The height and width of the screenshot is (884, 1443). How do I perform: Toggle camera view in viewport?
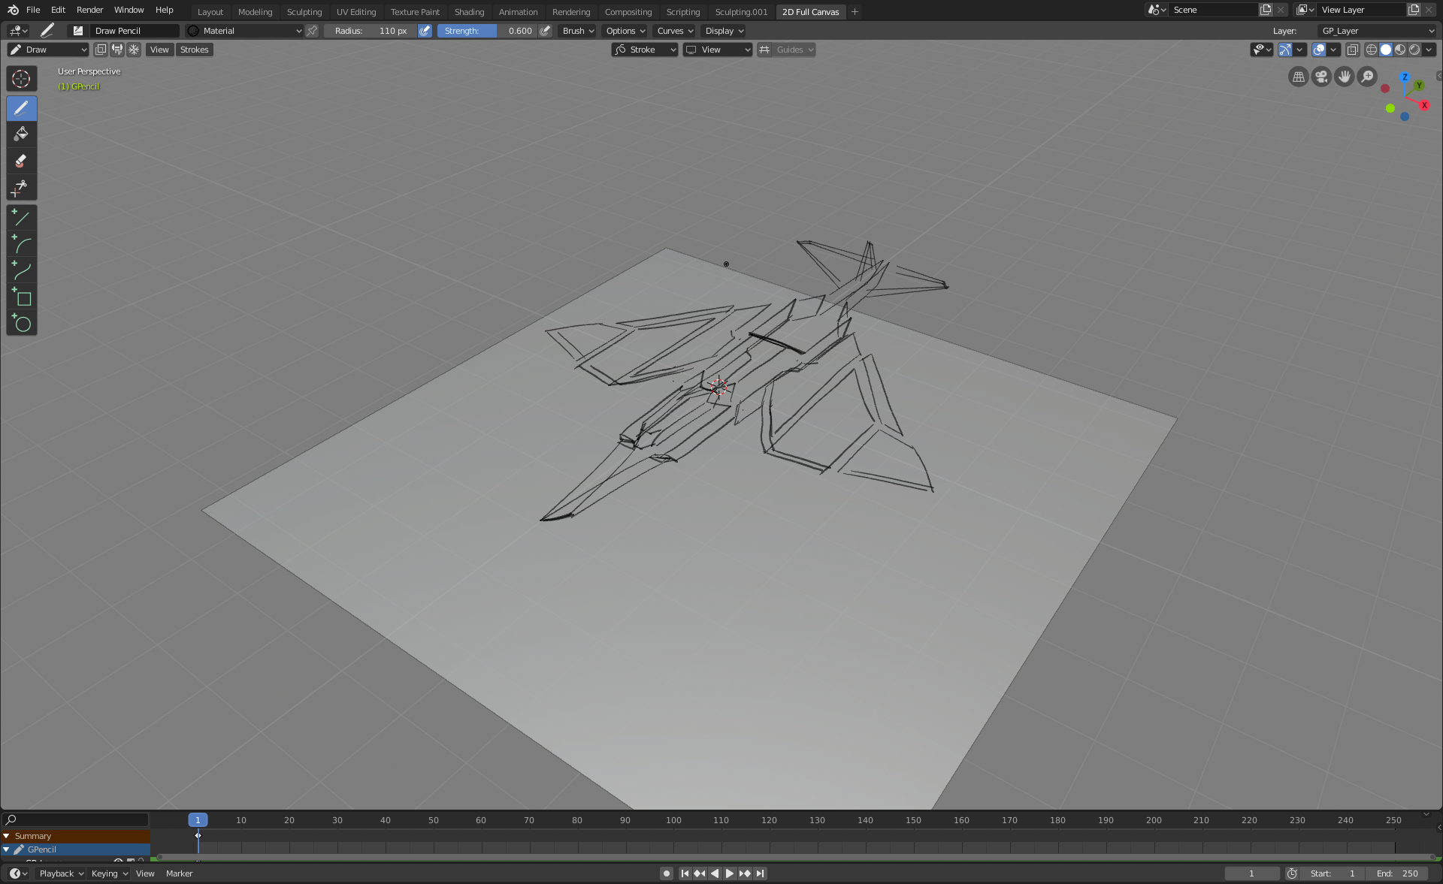point(1320,77)
